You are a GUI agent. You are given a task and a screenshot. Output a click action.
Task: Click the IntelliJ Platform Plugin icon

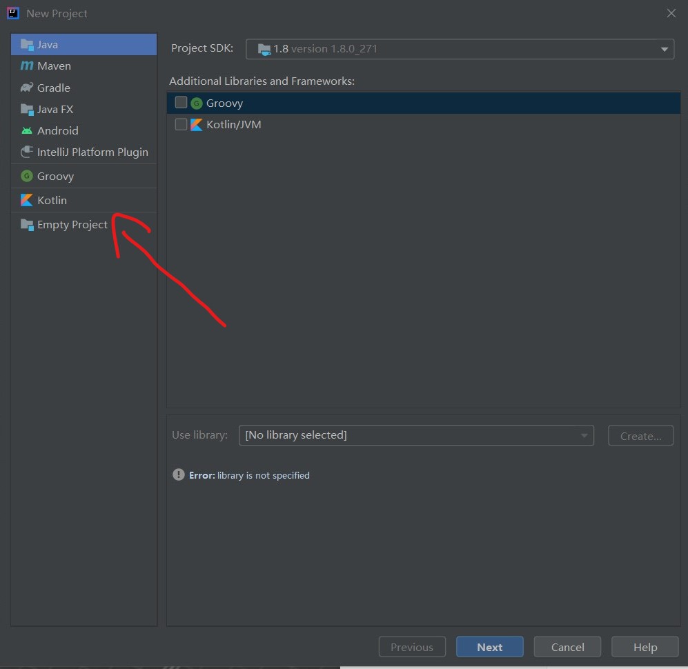pyautogui.click(x=27, y=152)
